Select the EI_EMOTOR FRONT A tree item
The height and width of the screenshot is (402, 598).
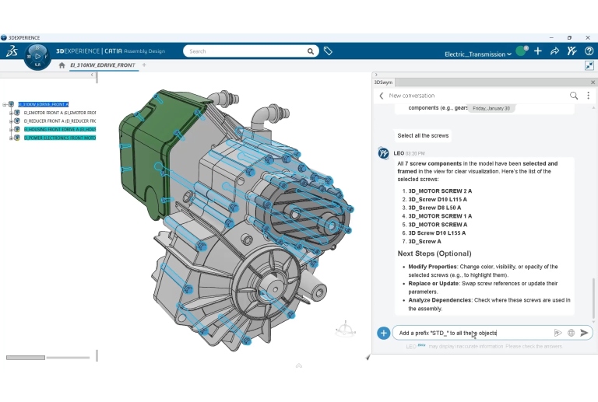point(59,113)
